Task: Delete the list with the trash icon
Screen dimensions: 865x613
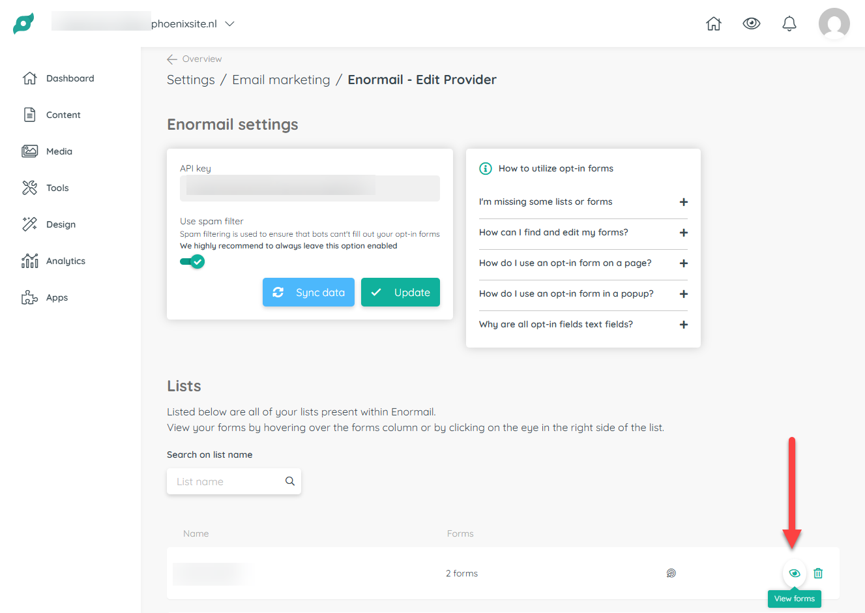Action: coord(818,573)
